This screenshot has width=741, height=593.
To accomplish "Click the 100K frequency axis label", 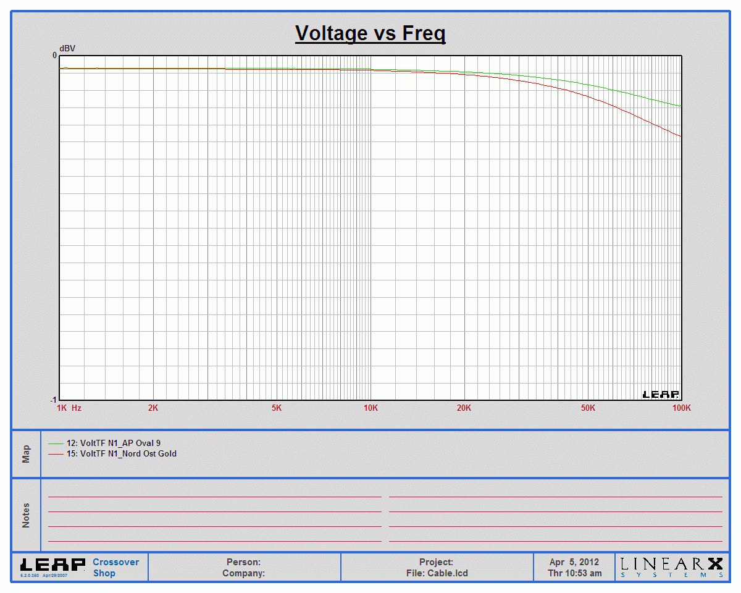I will (681, 408).
